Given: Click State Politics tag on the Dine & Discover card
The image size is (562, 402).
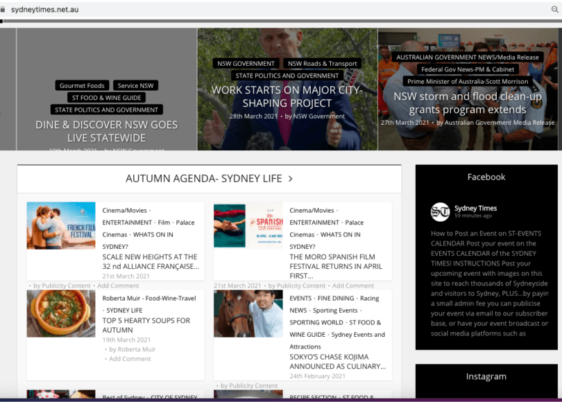Looking at the screenshot, I should click(106, 110).
